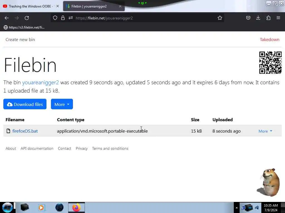Open the Pocket save icon
The width and height of the screenshot is (285, 213).
pos(248,18)
